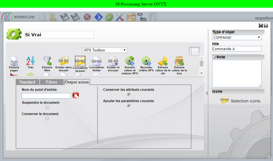
Task: Collapse the Note section
Action: click(214, 57)
